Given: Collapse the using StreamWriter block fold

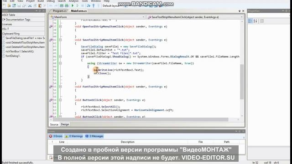Looking at the screenshot, I should click(60, 63).
